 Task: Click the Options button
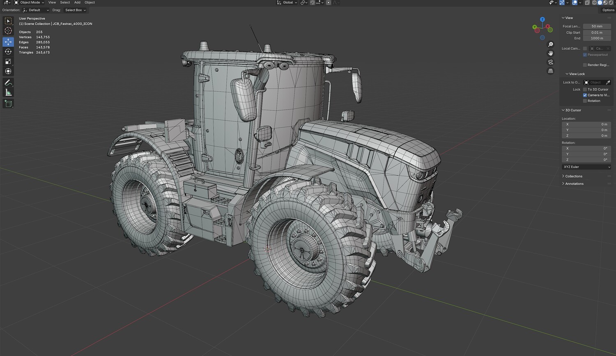[608, 10]
